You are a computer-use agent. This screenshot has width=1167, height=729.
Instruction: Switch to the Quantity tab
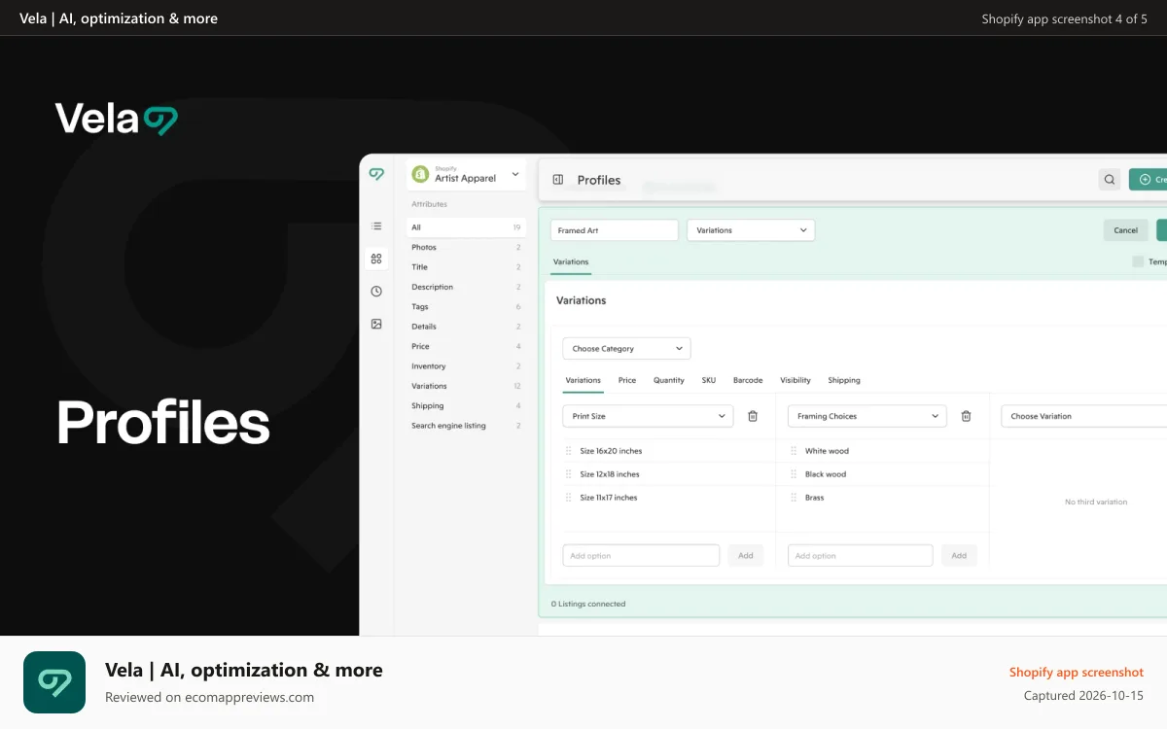(x=669, y=380)
